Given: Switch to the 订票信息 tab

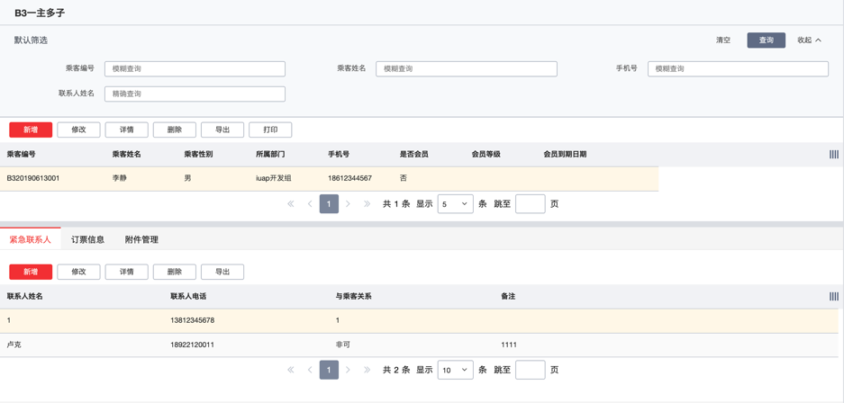Looking at the screenshot, I should coord(88,239).
